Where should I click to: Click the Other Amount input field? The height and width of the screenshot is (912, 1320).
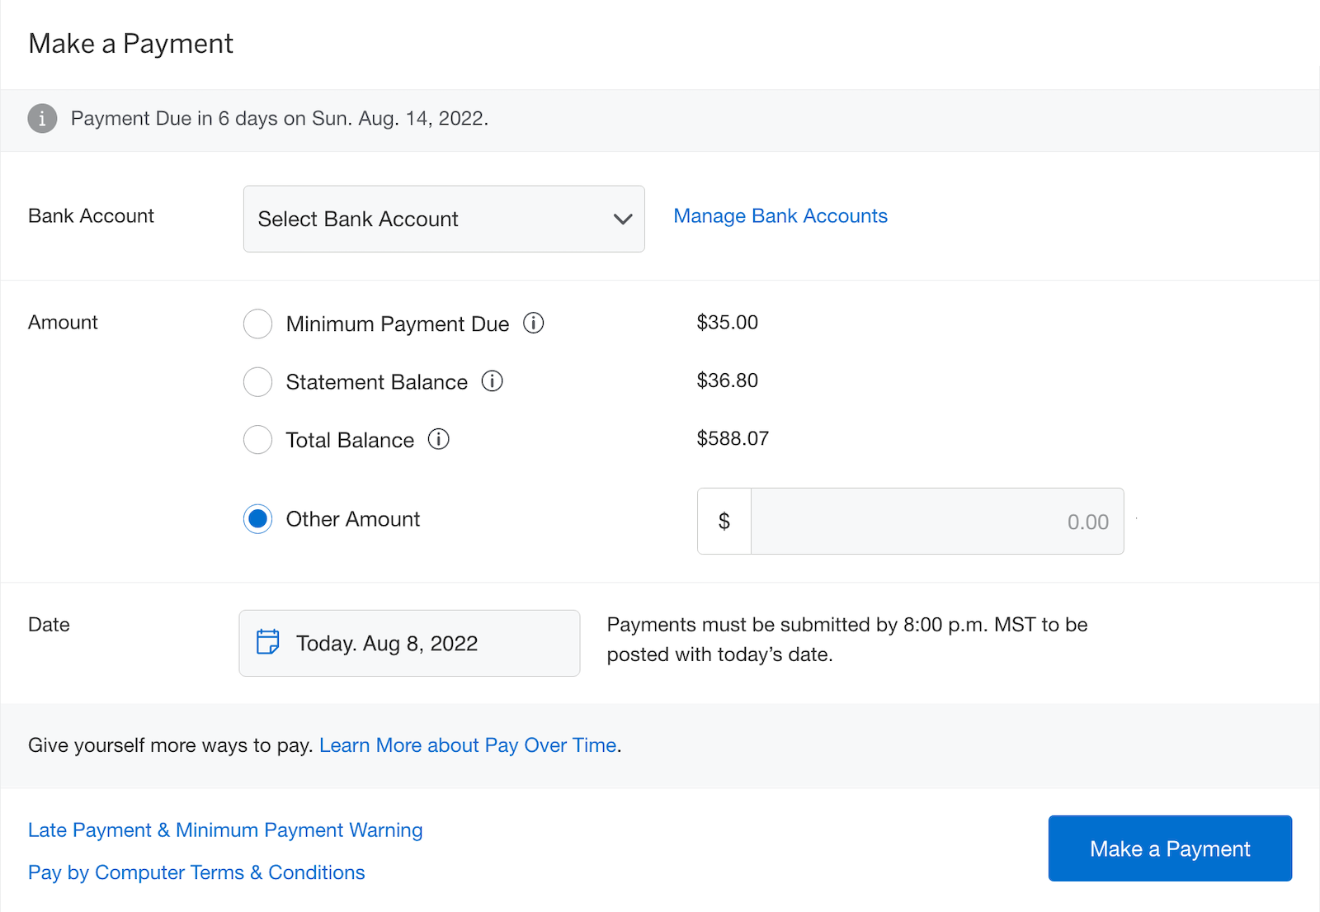[936, 521]
